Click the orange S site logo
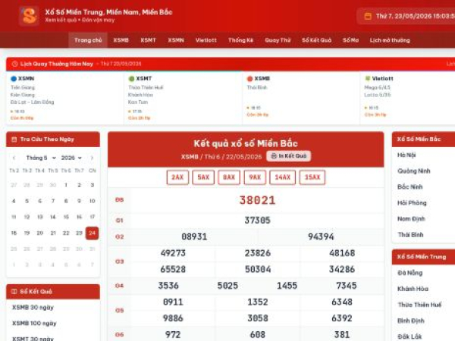The image size is (455, 341). pos(29,16)
